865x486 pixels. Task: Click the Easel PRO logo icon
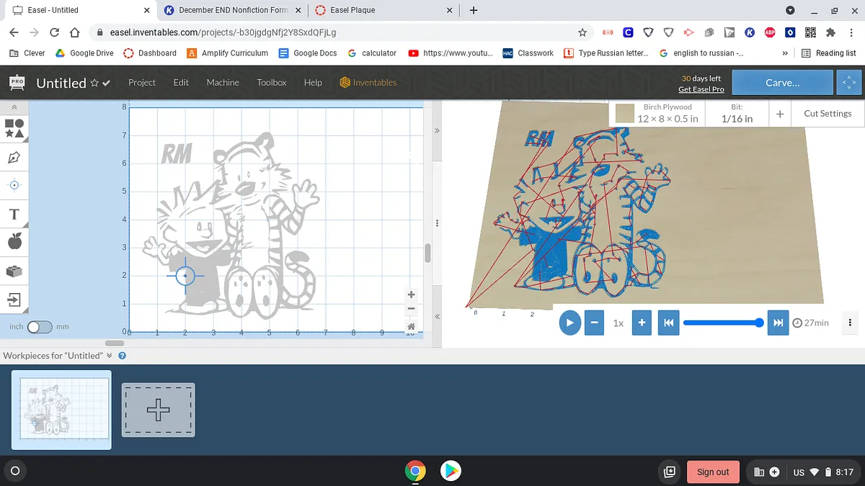pyautogui.click(x=16, y=82)
